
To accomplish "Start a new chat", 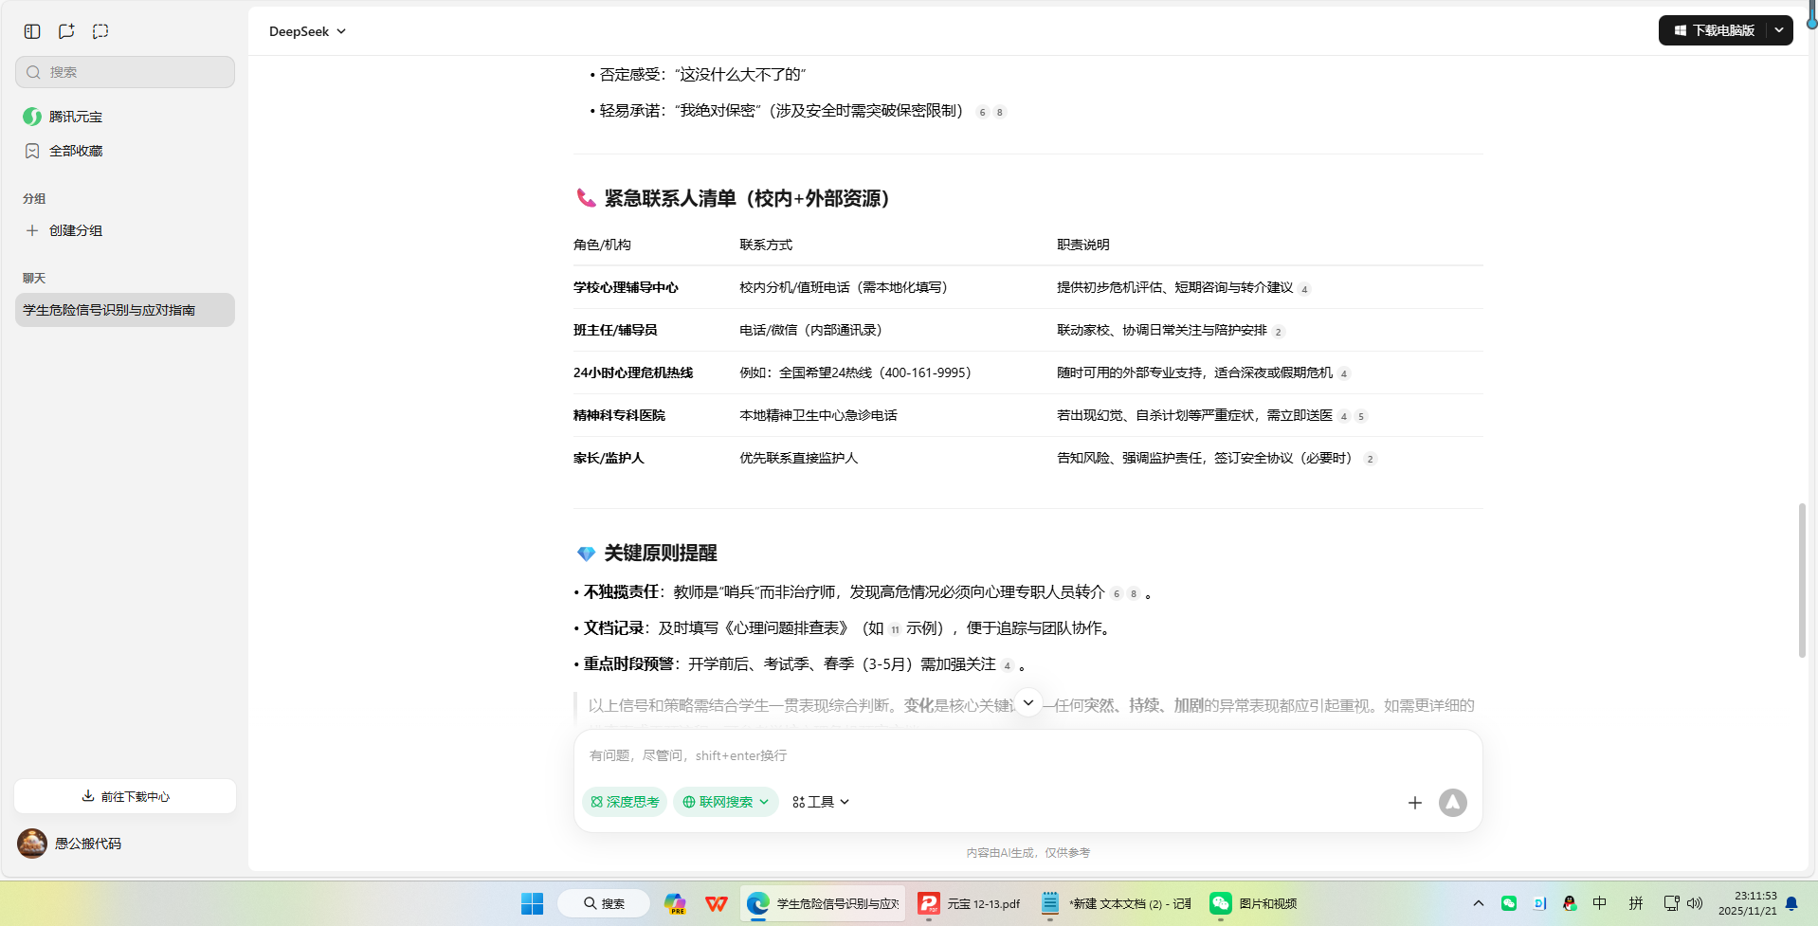I will pyautogui.click(x=65, y=30).
